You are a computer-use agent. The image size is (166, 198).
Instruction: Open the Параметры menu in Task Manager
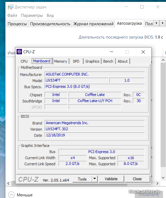click(x=32, y=15)
